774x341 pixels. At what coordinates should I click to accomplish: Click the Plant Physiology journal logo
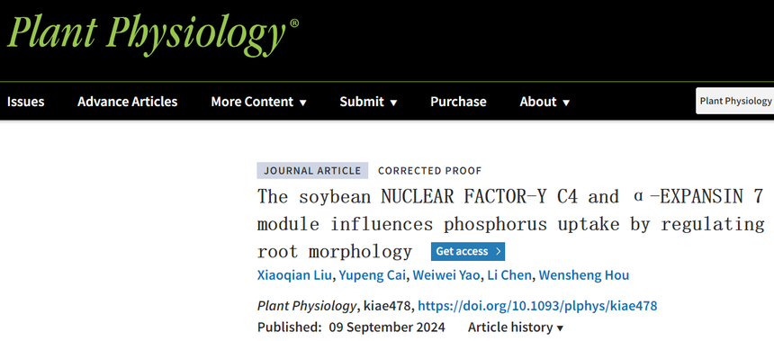pyautogui.click(x=151, y=35)
